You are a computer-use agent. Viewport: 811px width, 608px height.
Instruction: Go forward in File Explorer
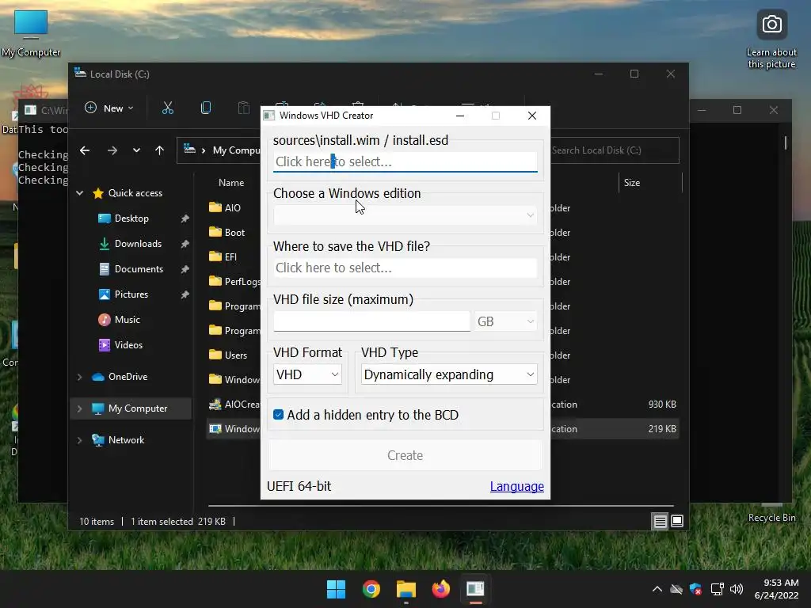112,150
